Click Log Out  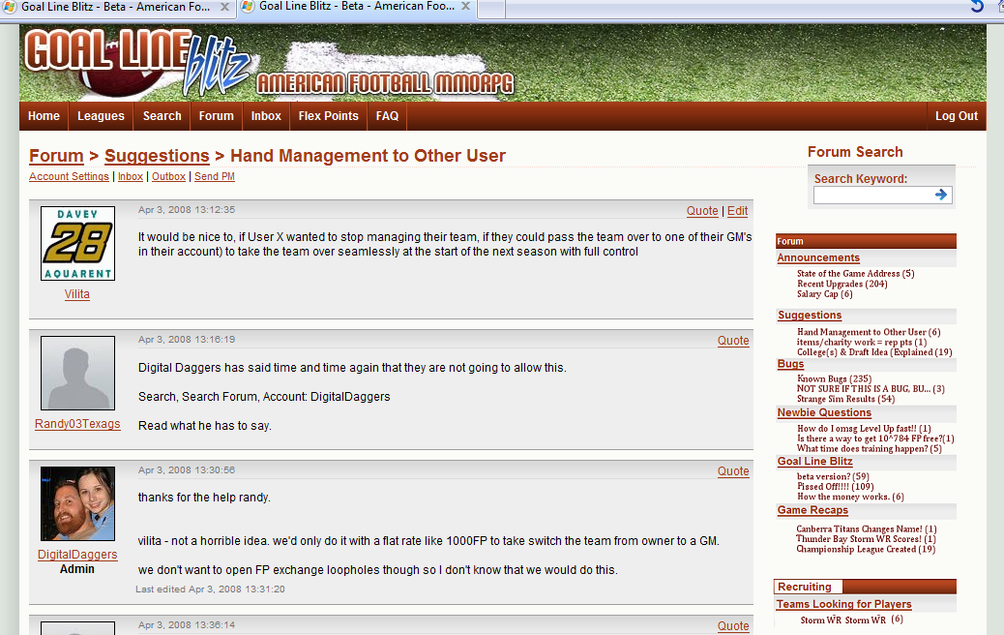(956, 116)
